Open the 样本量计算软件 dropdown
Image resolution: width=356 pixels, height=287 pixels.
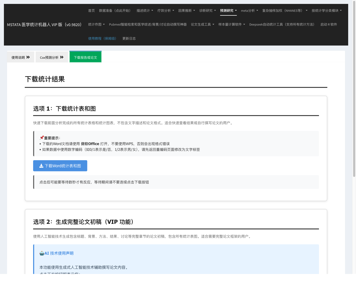[x=232, y=25]
